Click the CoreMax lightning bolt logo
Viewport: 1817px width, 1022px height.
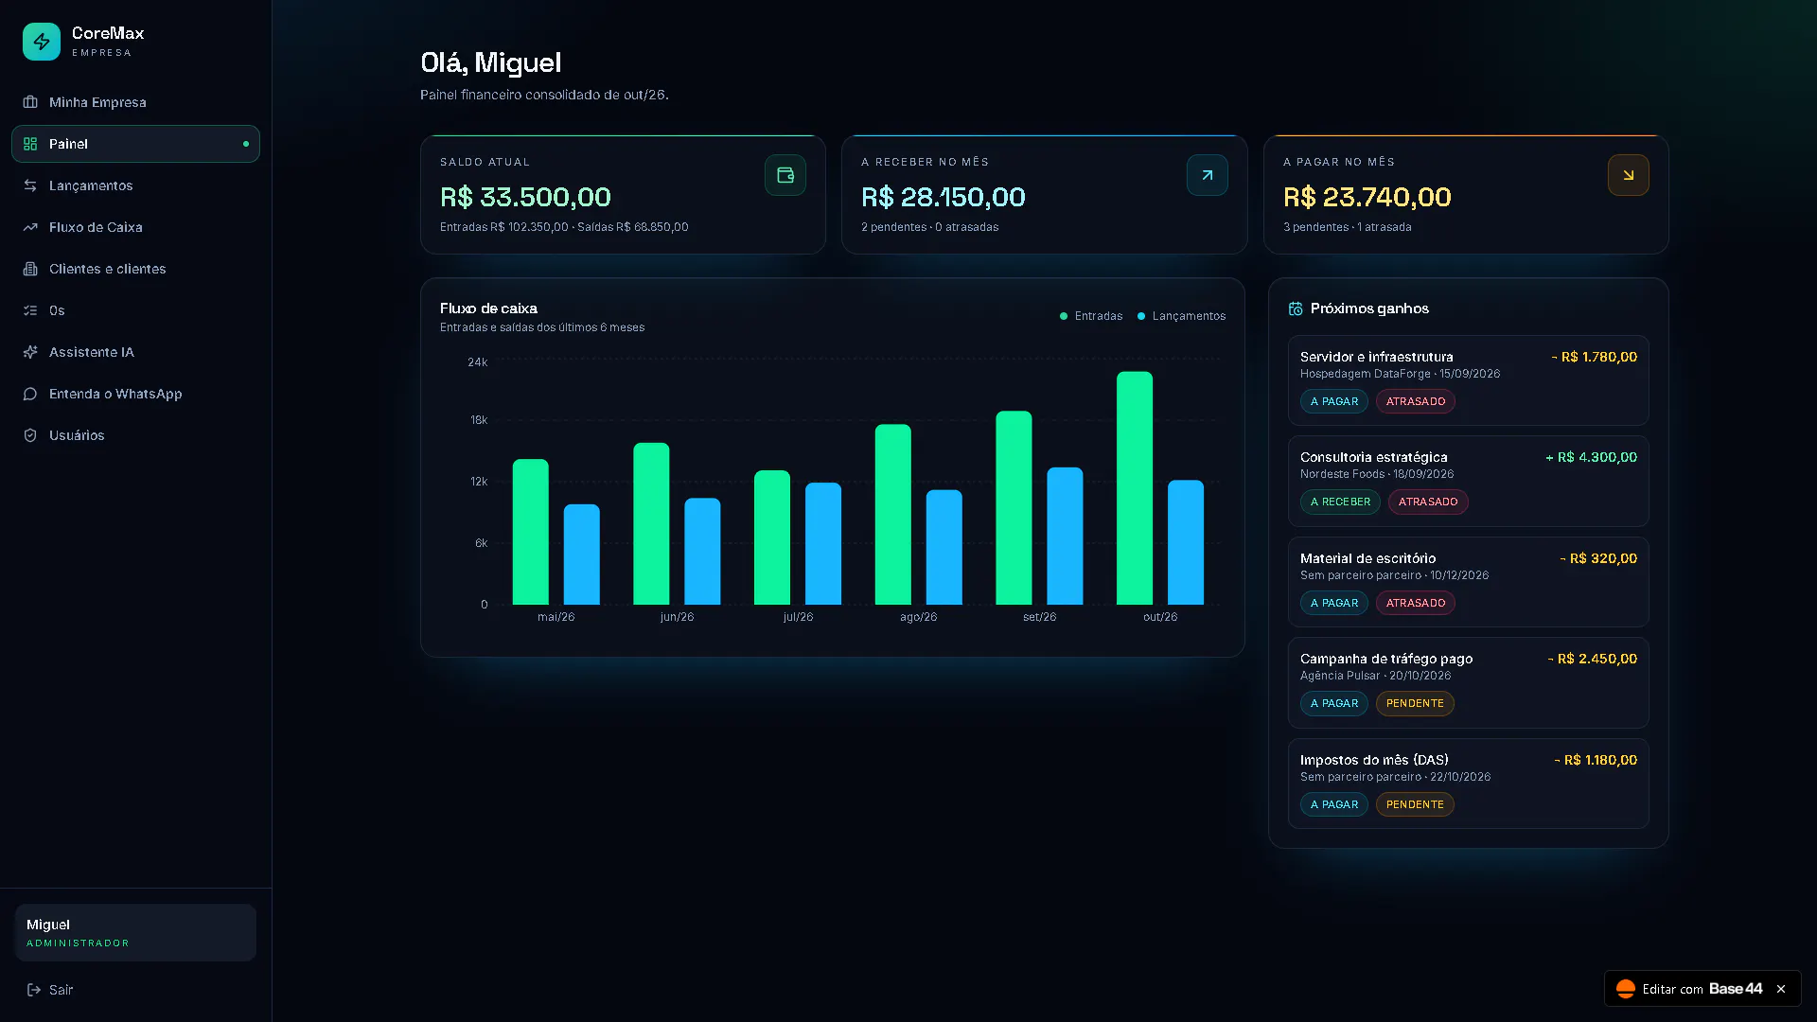[x=42, y=42]
